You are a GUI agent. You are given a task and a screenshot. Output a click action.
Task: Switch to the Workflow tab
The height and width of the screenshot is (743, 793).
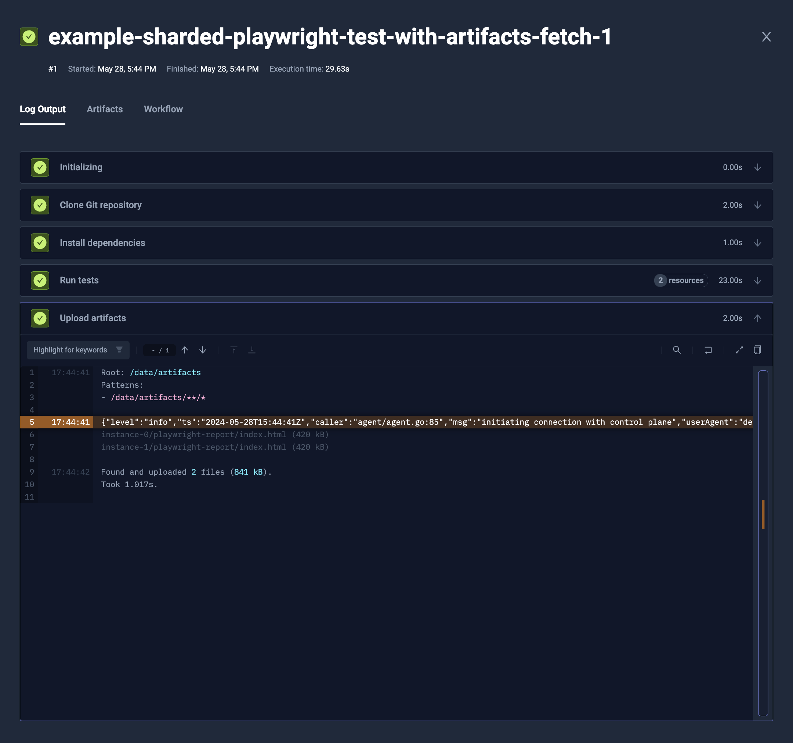(x=163, y=109)
